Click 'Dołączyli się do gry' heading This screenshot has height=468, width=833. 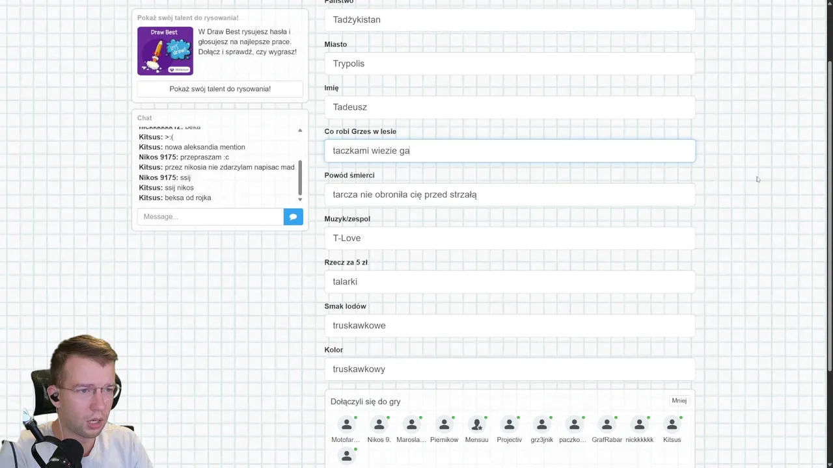pos(365,402)
